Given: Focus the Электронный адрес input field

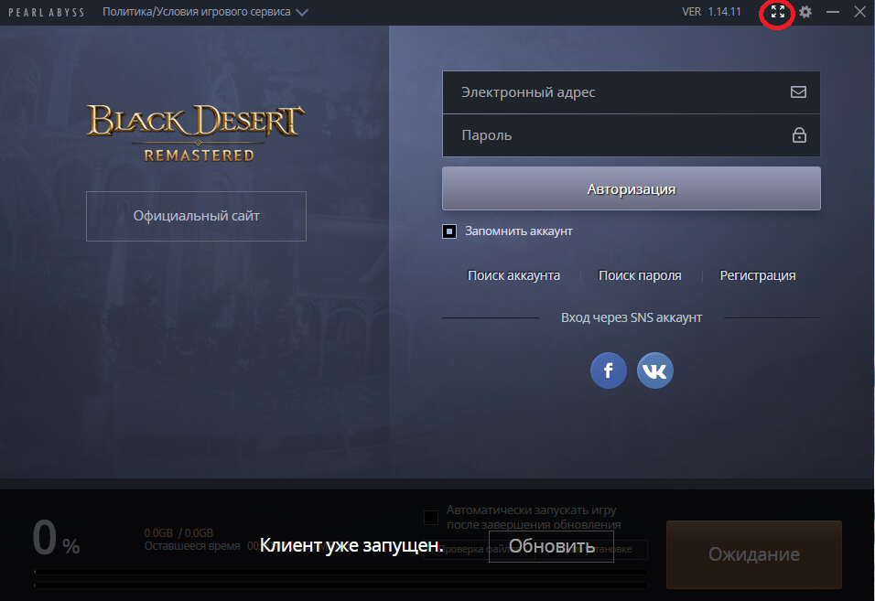Looking at the screenshot, I should point(632,92).
